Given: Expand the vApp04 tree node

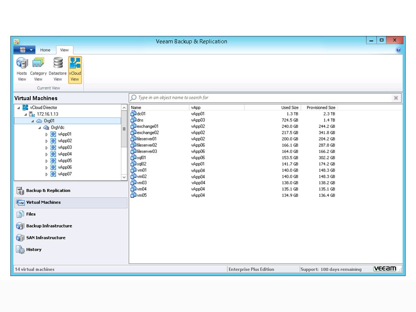Looking at the screenshot, I should click(x=46, y=154).
